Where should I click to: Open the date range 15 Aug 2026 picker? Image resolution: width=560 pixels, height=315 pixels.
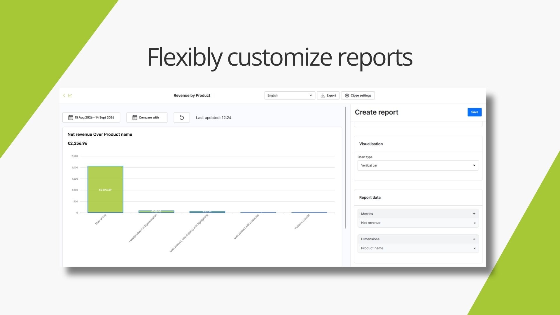[x=91, y=118]
